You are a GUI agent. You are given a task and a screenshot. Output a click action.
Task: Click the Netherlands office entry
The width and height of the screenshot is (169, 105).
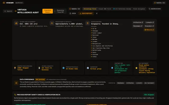point(96,50)
